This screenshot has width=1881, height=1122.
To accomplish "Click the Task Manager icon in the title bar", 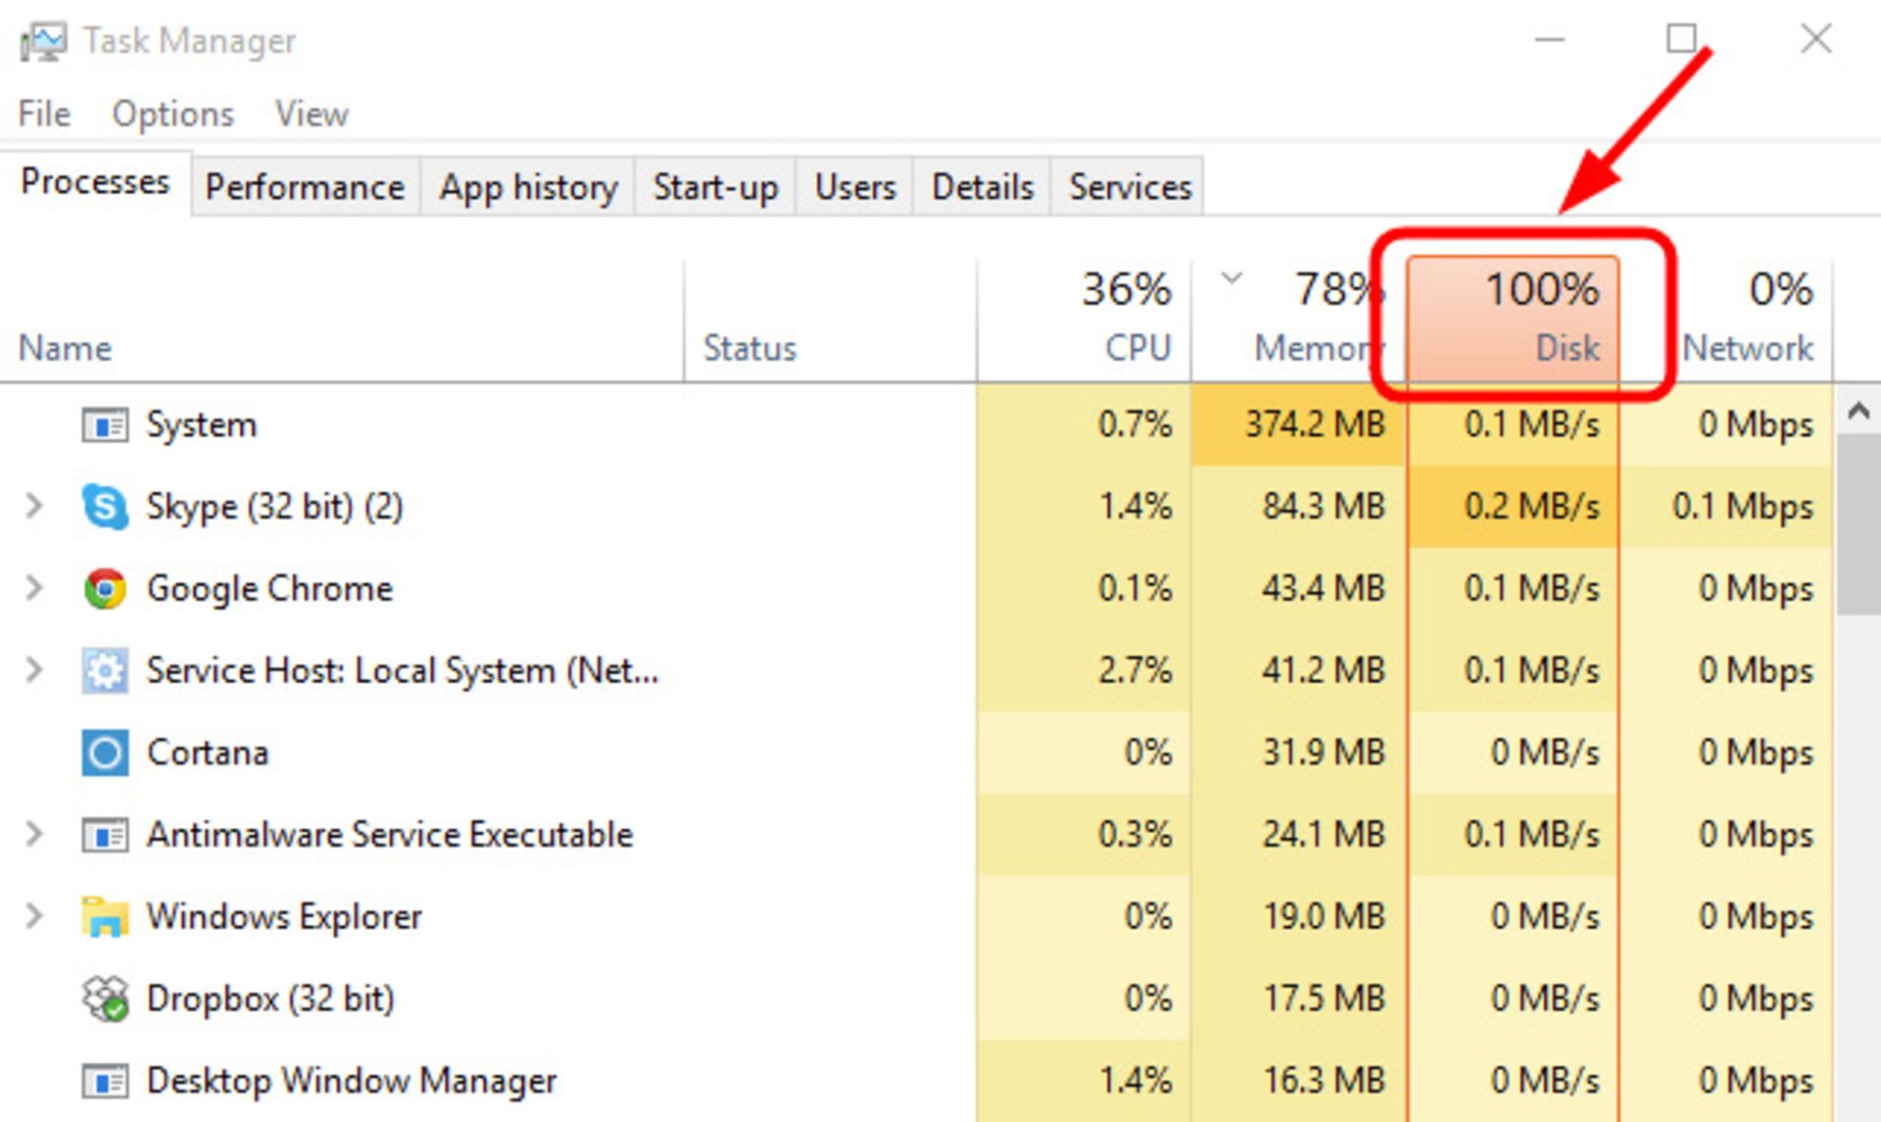I will click(x=43, y=40).
